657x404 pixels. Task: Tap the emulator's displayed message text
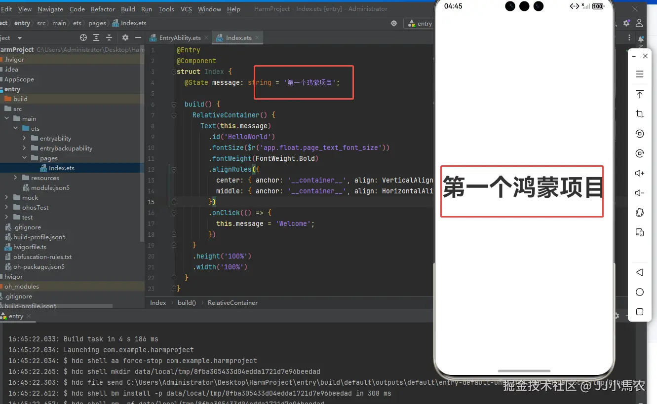pyautogui.click(x=523, y=187)
